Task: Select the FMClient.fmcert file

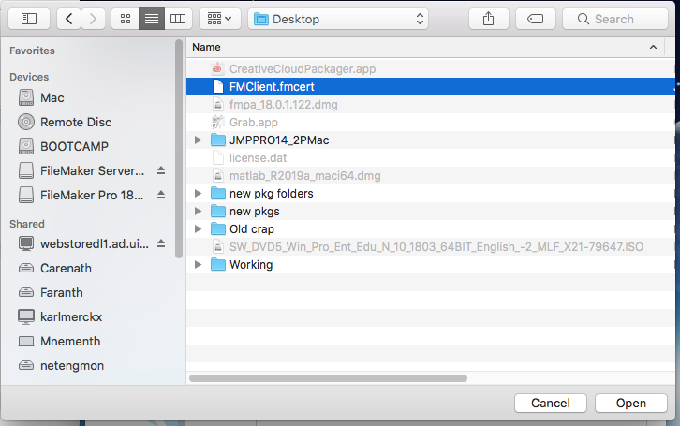Action: point(431,86)
